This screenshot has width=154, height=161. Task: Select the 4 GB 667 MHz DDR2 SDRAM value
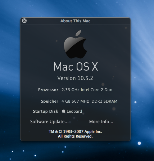[x=89, y=101]
